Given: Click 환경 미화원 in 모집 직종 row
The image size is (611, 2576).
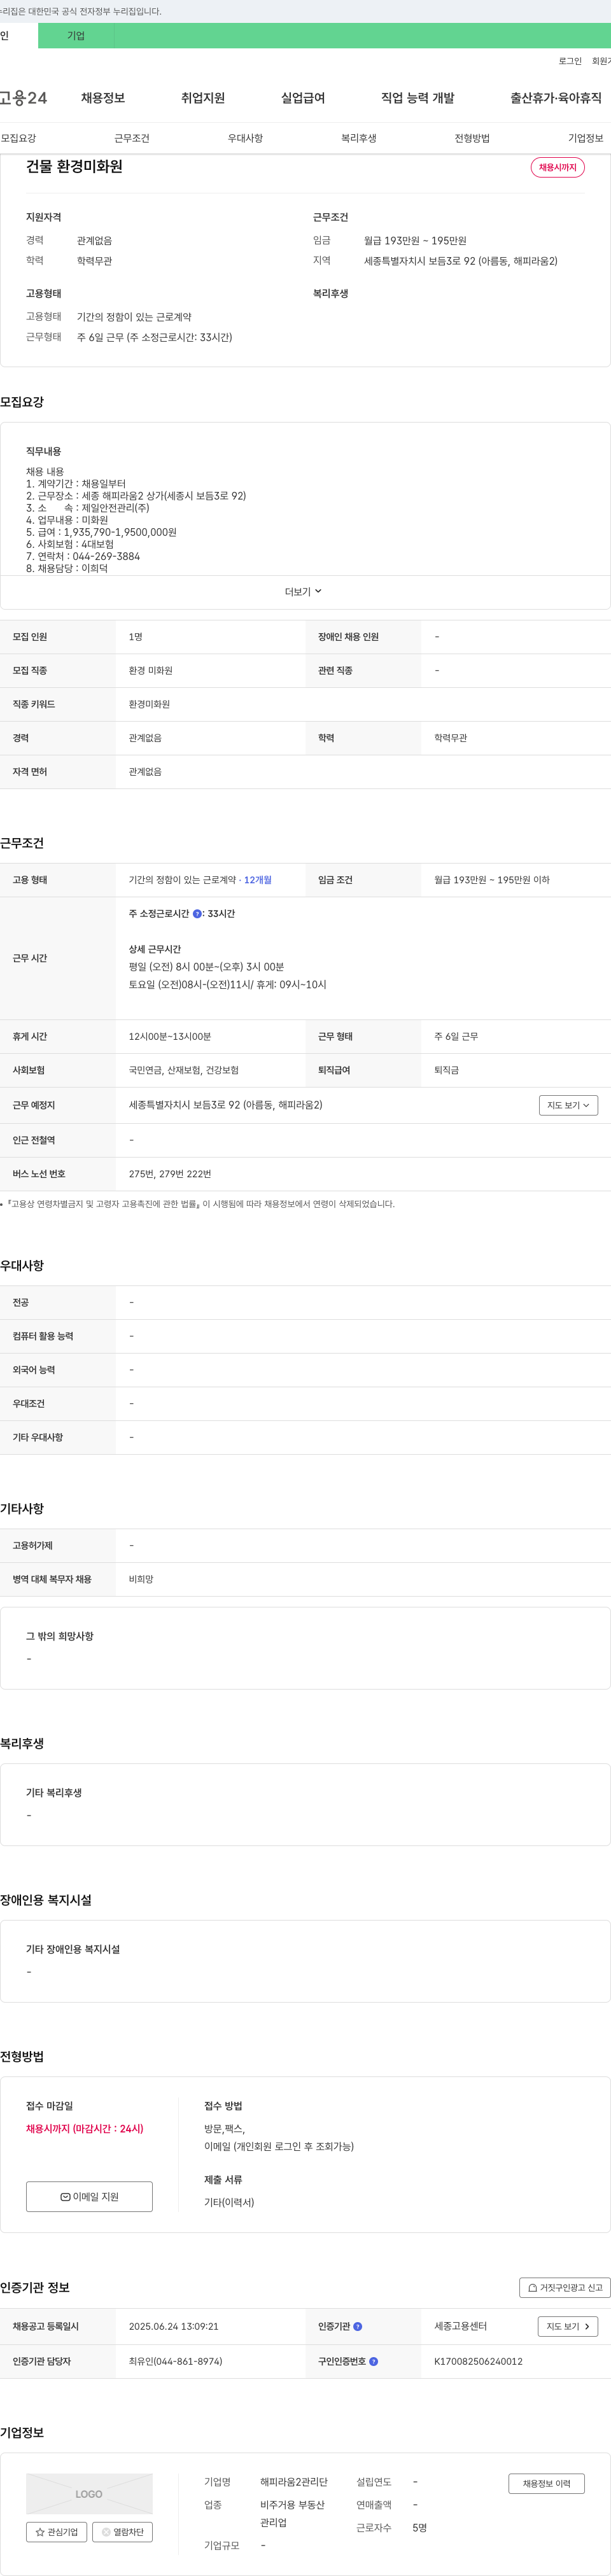Looking at the screenshot, I should coord(151,671).
